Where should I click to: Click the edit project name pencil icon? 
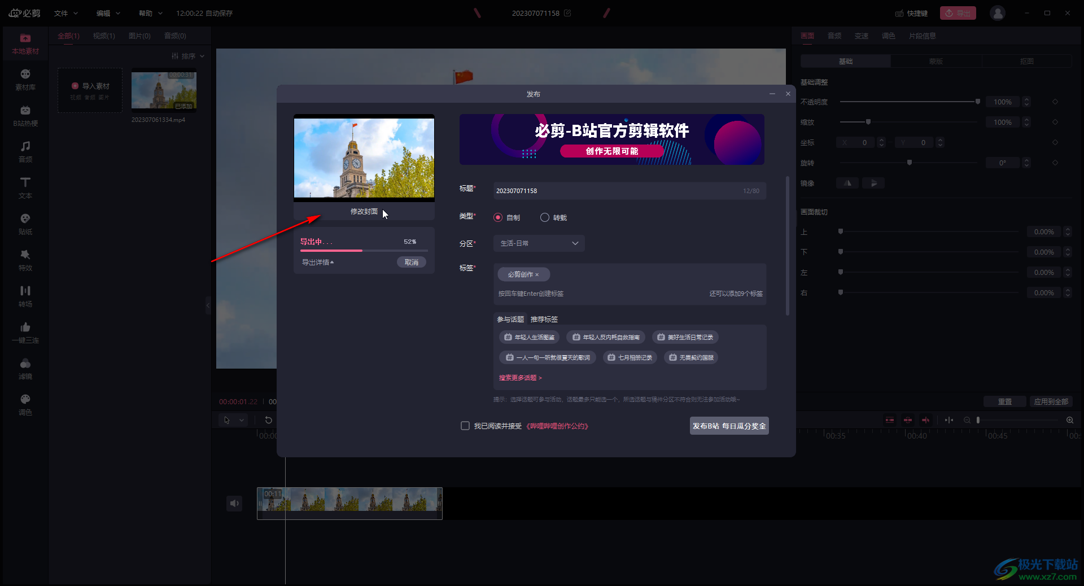coord(567,13)
